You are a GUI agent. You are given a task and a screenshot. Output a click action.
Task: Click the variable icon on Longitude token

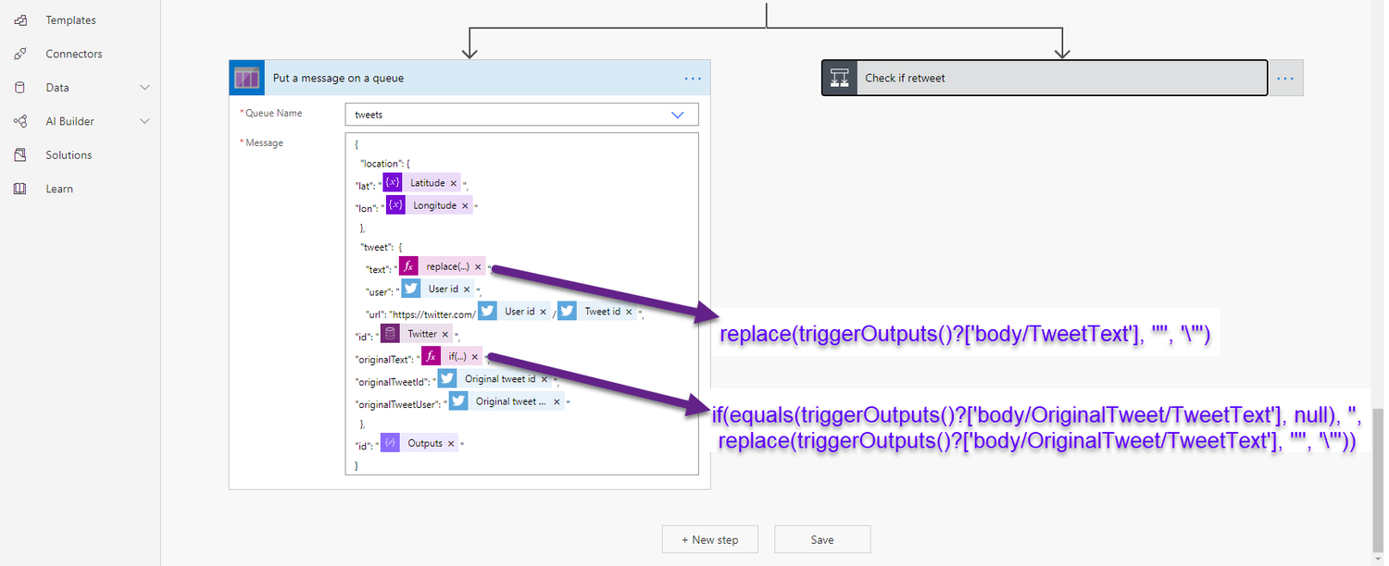pos(395,205)
